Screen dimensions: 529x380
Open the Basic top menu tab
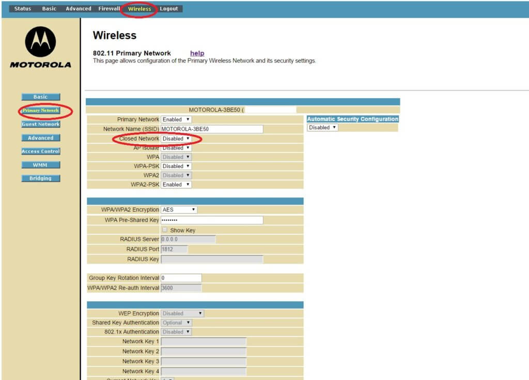[x=49, y=8]
